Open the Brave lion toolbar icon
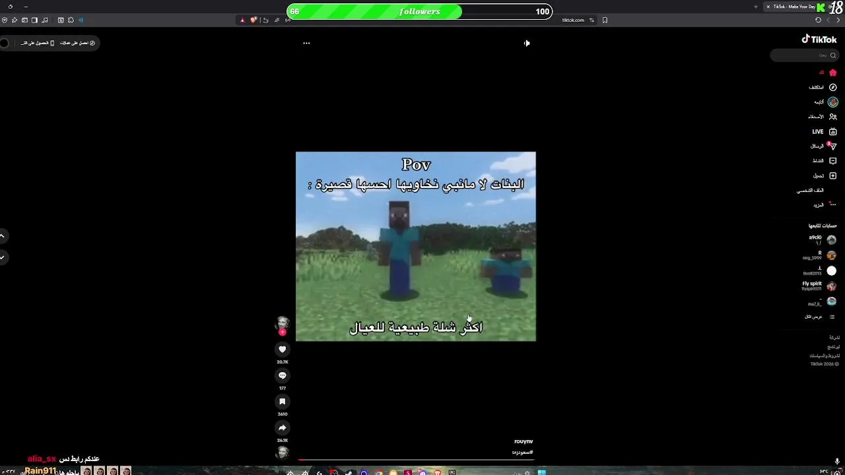The image size is (845, 475). point(253,20)
